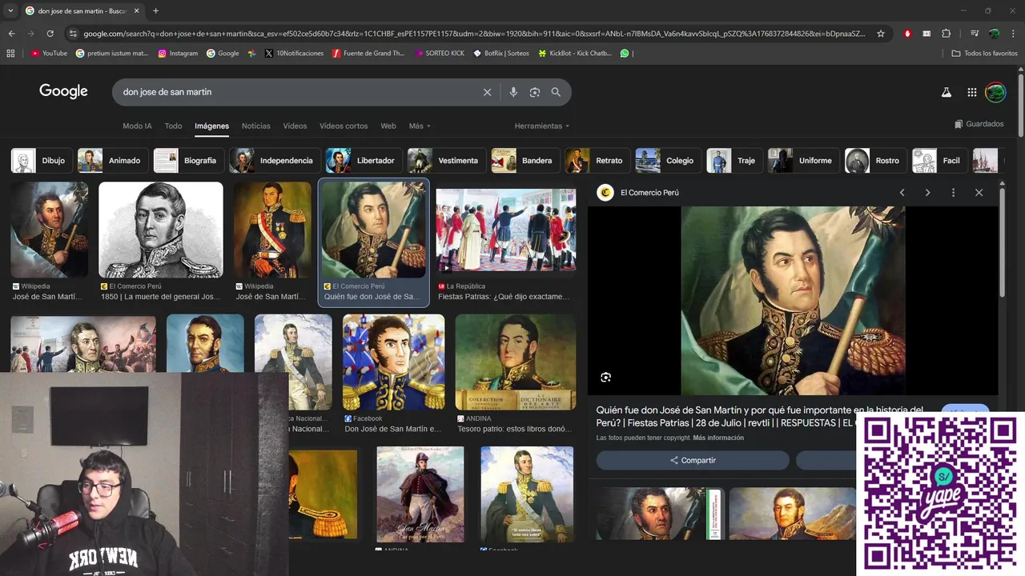Show the previous image in the preview panel
The image size is (1025, 576).
point(902,193)
